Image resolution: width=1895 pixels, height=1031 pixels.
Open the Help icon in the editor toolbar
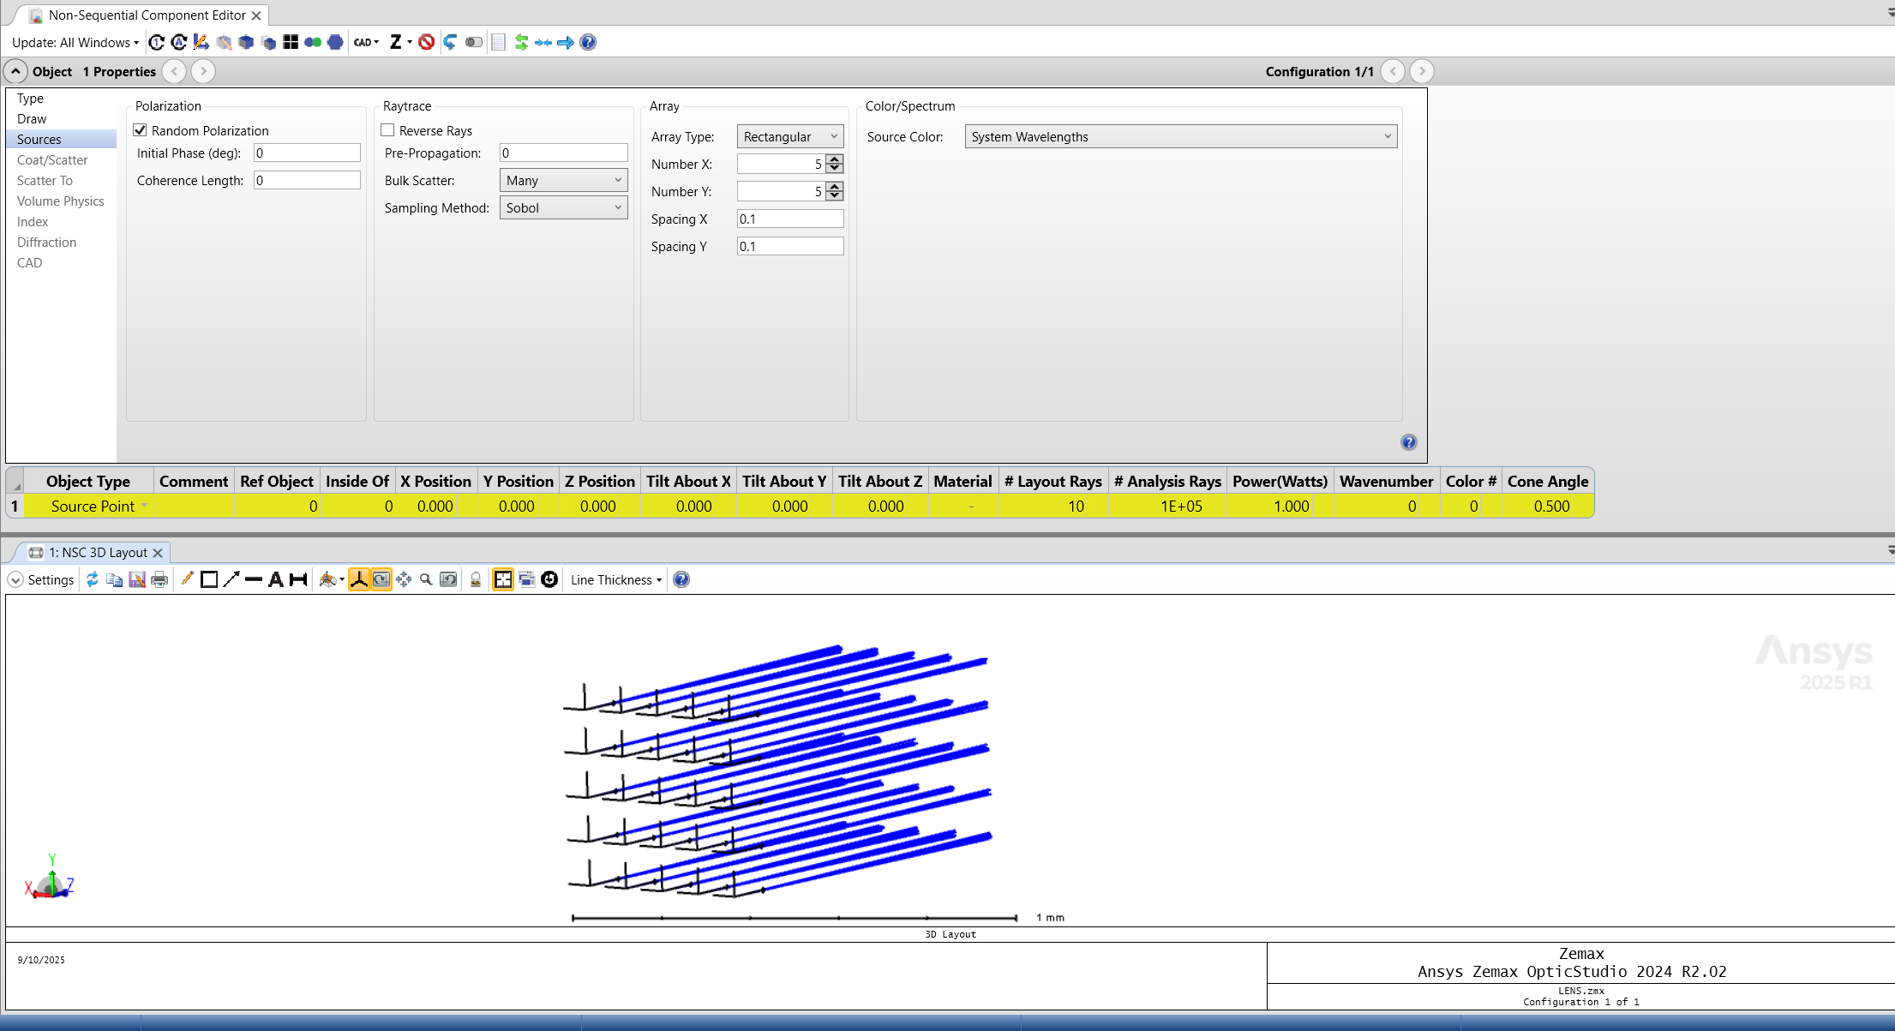588,42
